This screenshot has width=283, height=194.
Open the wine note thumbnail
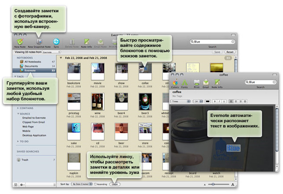point(98,101)
